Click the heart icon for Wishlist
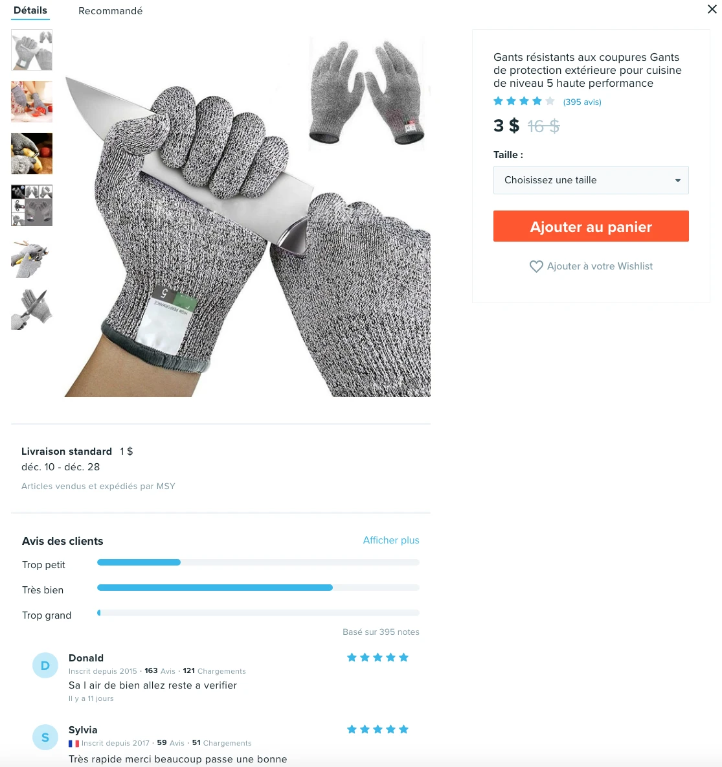This screenshot has width=722, height=767. tap(536, 267)
